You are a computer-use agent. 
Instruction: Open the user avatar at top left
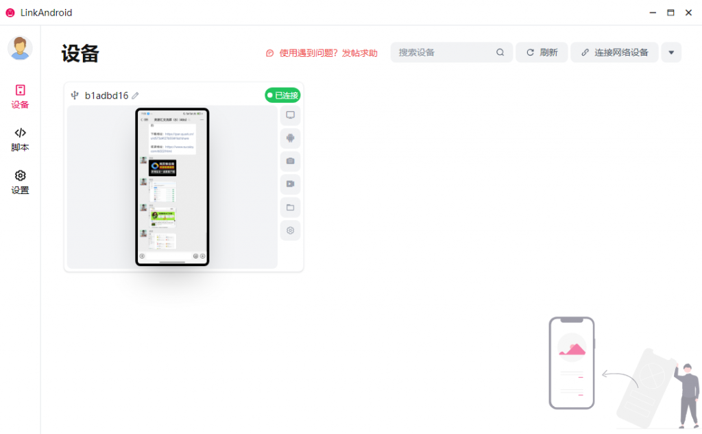click(20, 49)
